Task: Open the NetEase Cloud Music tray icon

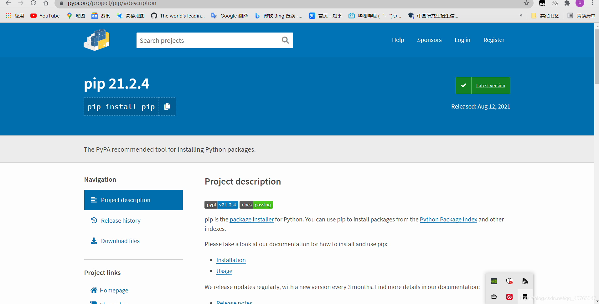Action: (x=509, y=296)
